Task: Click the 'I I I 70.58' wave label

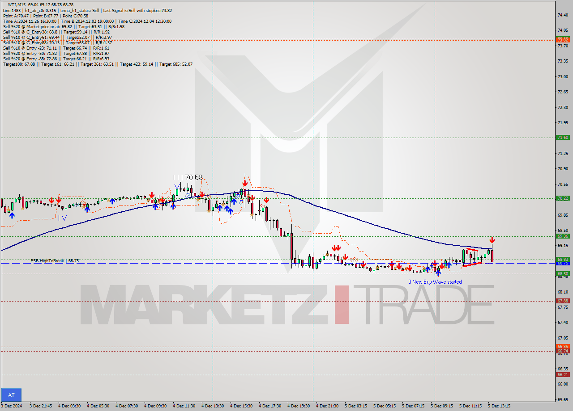Action: click(188, 177)
